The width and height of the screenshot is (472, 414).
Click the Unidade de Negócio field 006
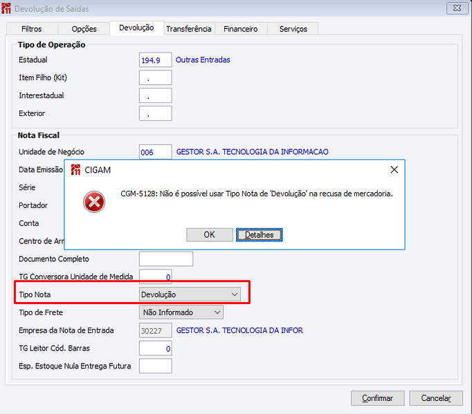point(155,152)
